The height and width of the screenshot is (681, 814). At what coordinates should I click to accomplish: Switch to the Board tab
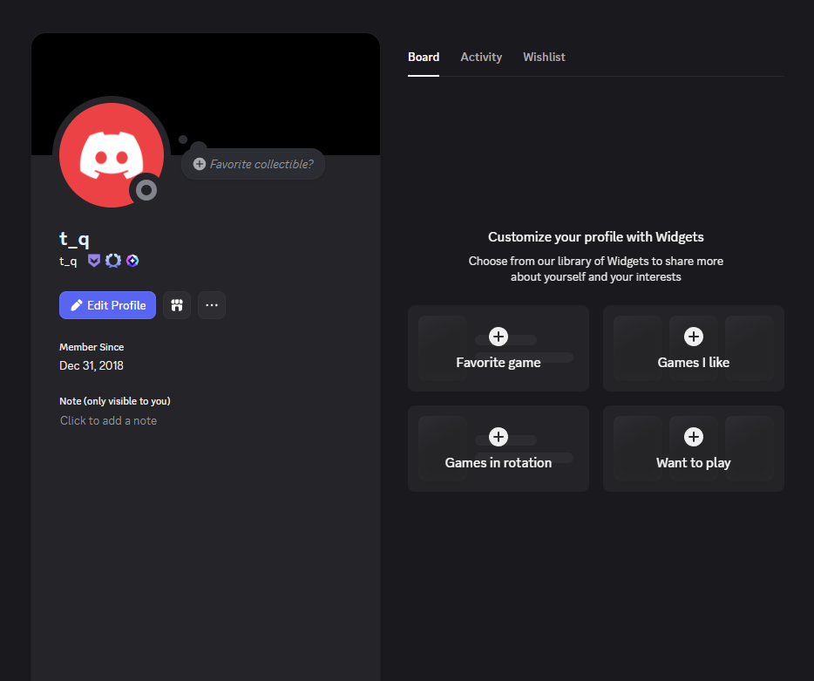[424, 58]
